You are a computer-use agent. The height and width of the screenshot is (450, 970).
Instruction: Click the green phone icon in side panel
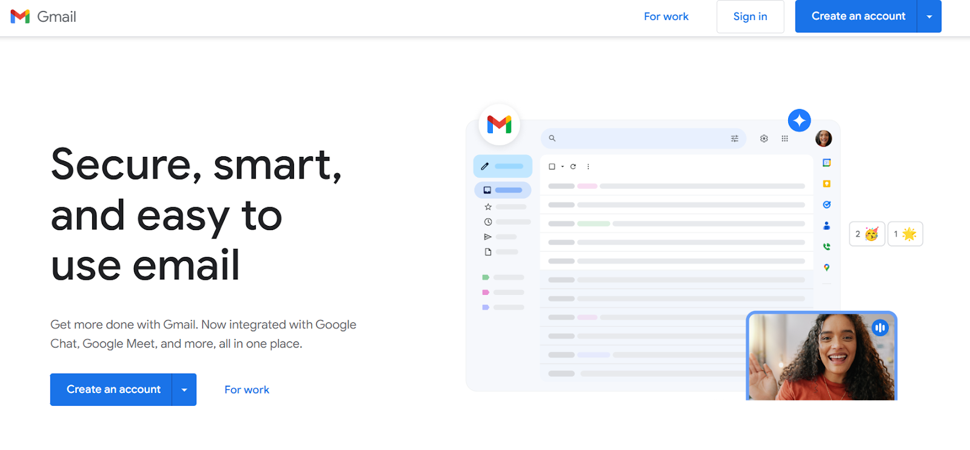tap(826, 247)
